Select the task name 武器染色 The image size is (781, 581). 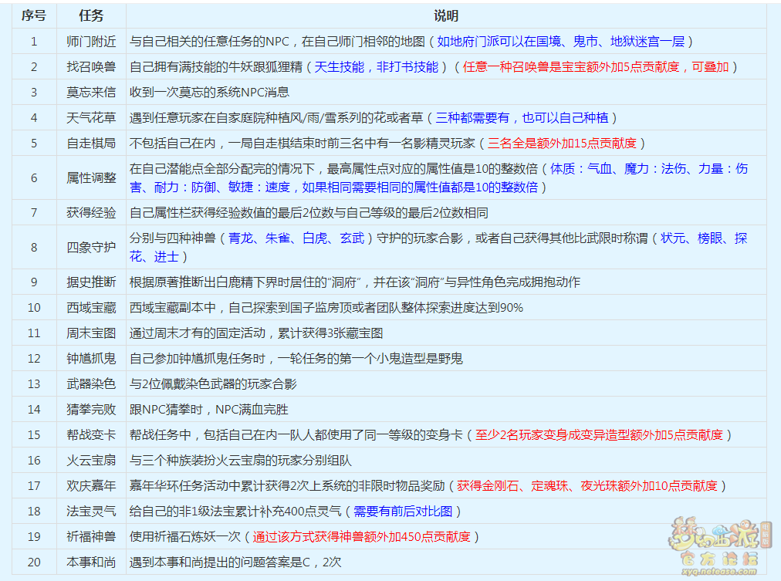pos(91,383)
